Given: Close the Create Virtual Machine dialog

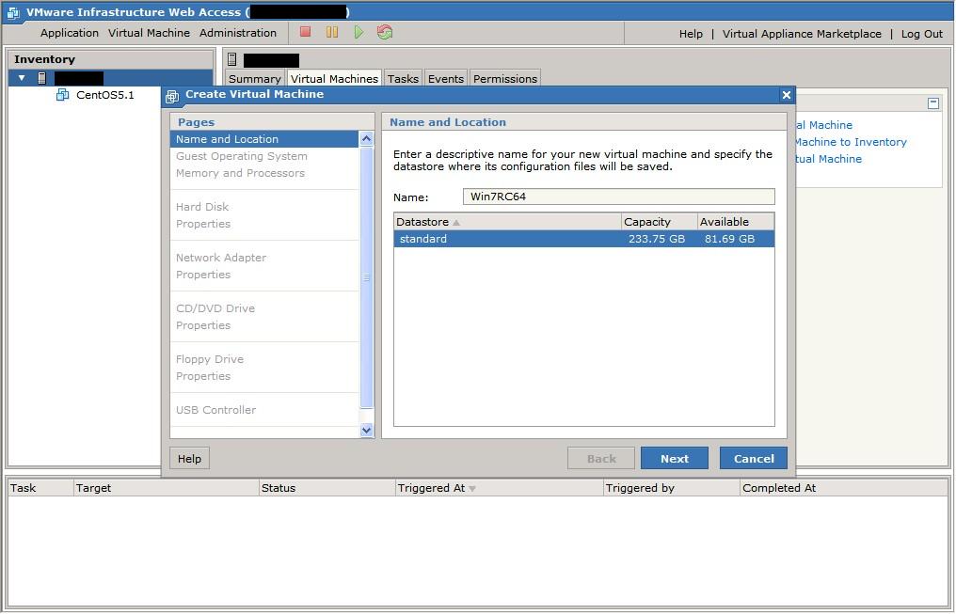Looking at the screenshot, I should (786, 95).
